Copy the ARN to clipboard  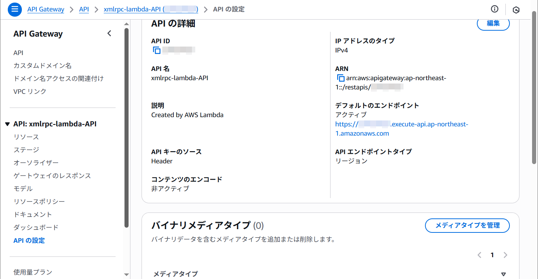(x=341, y=78)
